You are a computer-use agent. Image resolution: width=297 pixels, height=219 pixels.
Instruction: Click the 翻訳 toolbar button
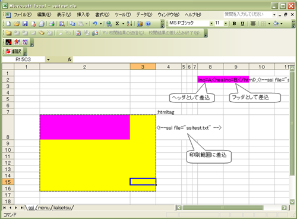(14, 51)
